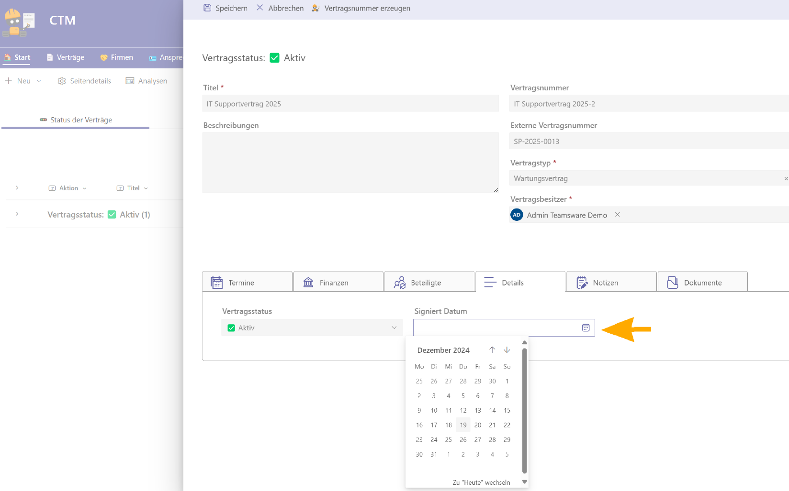
Task: Click Zu "Heute" wechseln link
Action: tap(481, 482)
